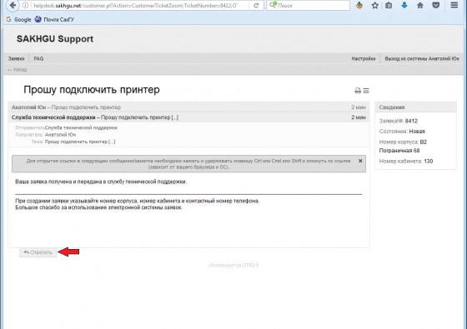Click the search magnifier icon

(x=273, y=5)
